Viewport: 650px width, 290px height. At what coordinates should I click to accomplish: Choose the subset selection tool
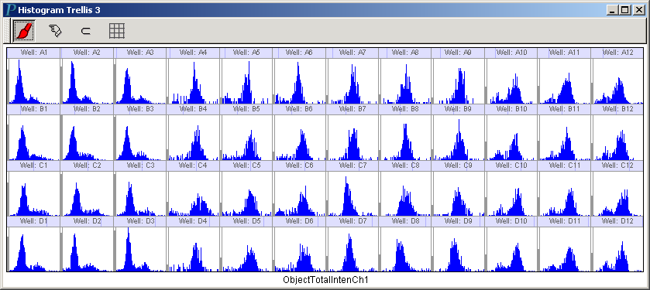[85, 31]
